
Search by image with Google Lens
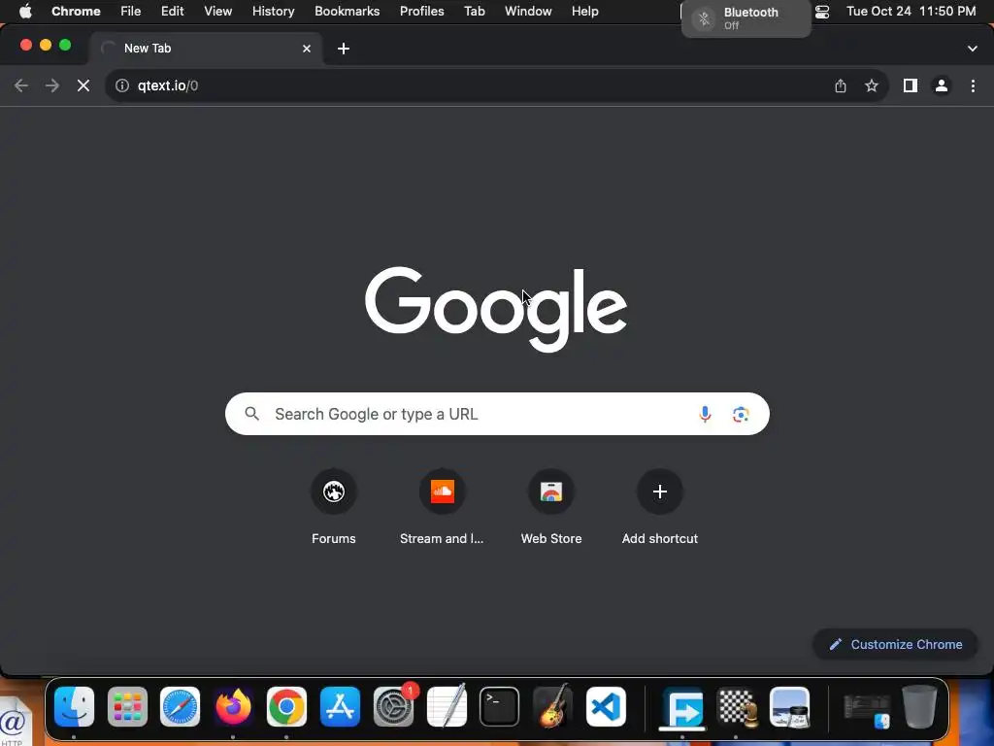[741, 414]
